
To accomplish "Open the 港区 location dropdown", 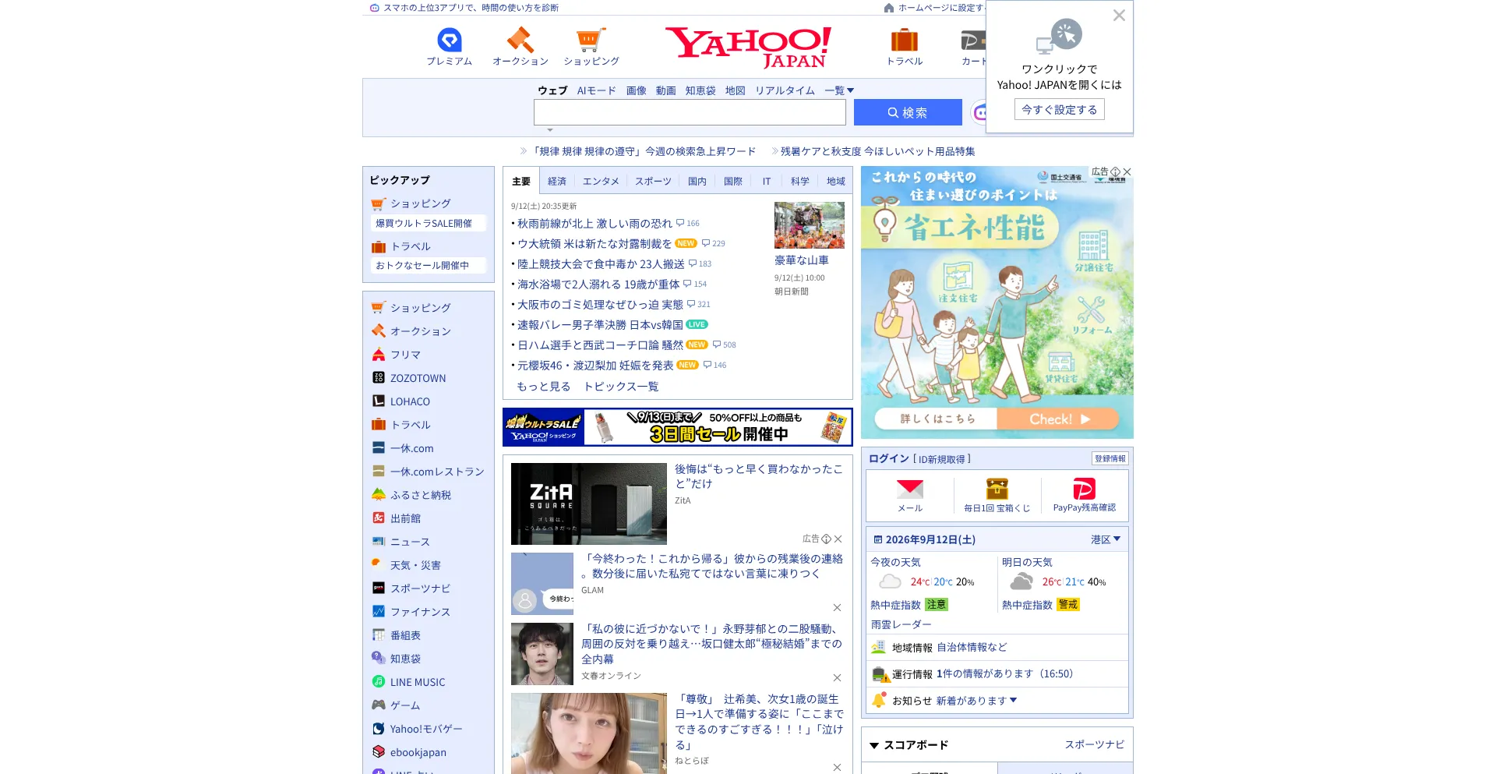I will point(1106,539).
